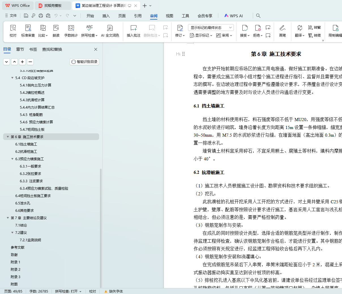Click the 接受 accept changes tool

pyautogui.click(x=245, y=31)
